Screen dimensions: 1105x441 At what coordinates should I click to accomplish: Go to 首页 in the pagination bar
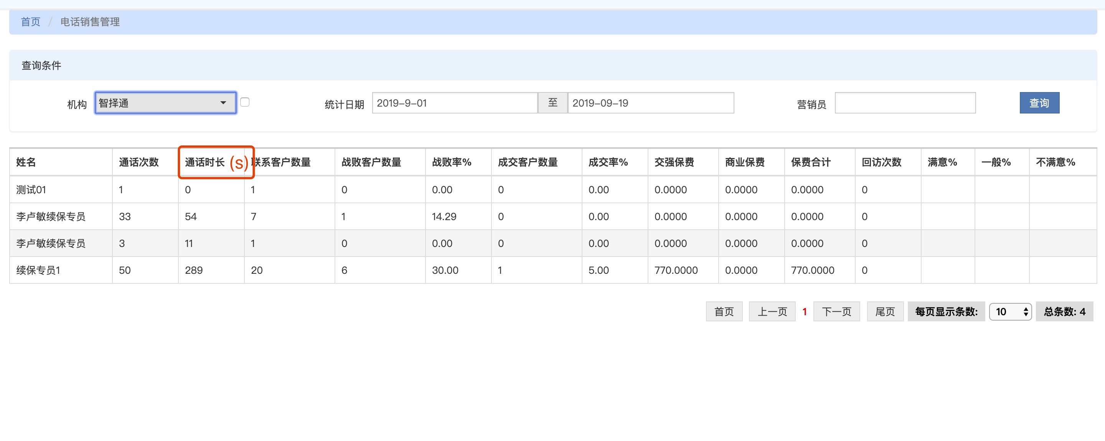tap(724, 311)
